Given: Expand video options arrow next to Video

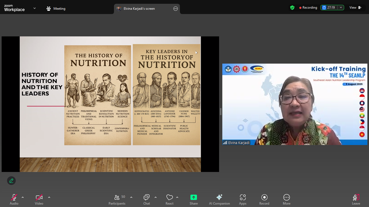Looking at the screenshot, I should pos(49,197).
